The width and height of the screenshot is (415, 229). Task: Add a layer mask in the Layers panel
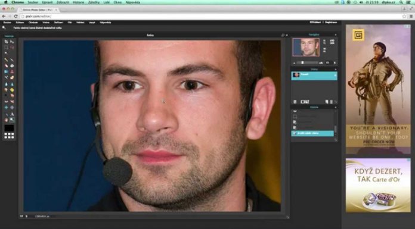point(302,102)
